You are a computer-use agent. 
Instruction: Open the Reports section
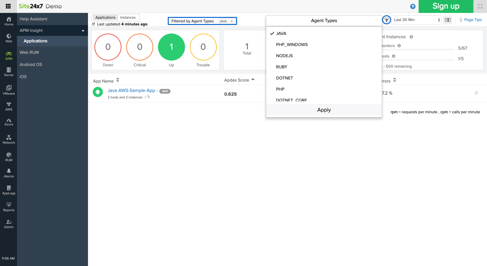pos(9,207)
